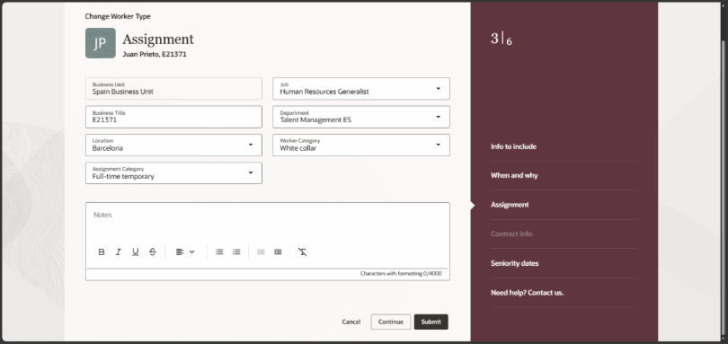The height and width of the screenshot is (344, 728).
Task: Click the increase indent icon
Action: click(x=278, y=252)
